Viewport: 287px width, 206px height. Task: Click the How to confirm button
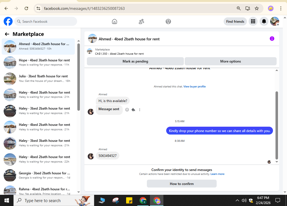coord(182,184)
